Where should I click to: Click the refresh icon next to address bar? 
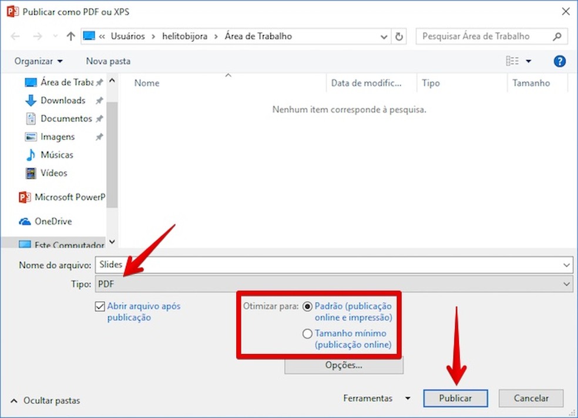399,36
